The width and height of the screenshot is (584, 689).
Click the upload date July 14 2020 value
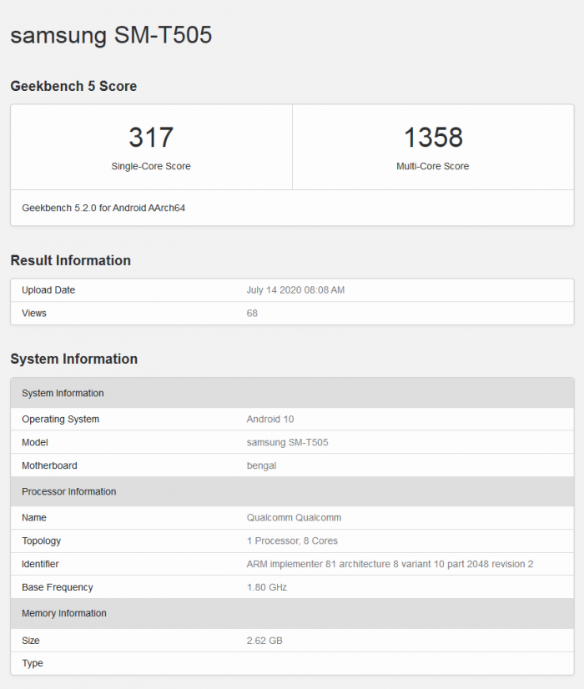pyautogui.click(x=295, y=290)
